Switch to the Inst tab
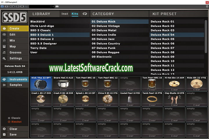The width and height of the screenshot is (209, 139). (x=64, y=14)
